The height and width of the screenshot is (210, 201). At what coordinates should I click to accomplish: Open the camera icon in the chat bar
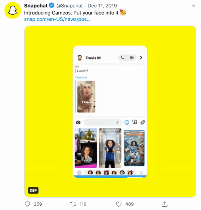click(x=78, y=122)
